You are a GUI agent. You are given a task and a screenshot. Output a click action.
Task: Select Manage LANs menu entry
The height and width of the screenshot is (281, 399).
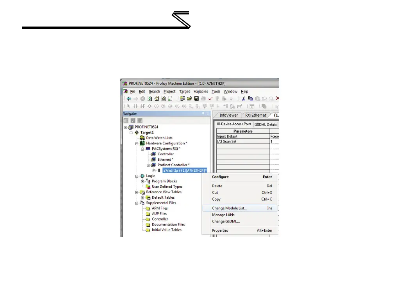(240, 215)
